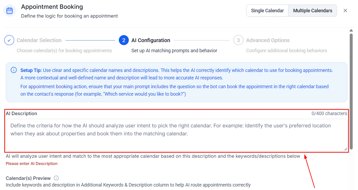Viewport: 358px width, 190px height.
Task: Select the AI Configuration tab
Action: (151, 40)
